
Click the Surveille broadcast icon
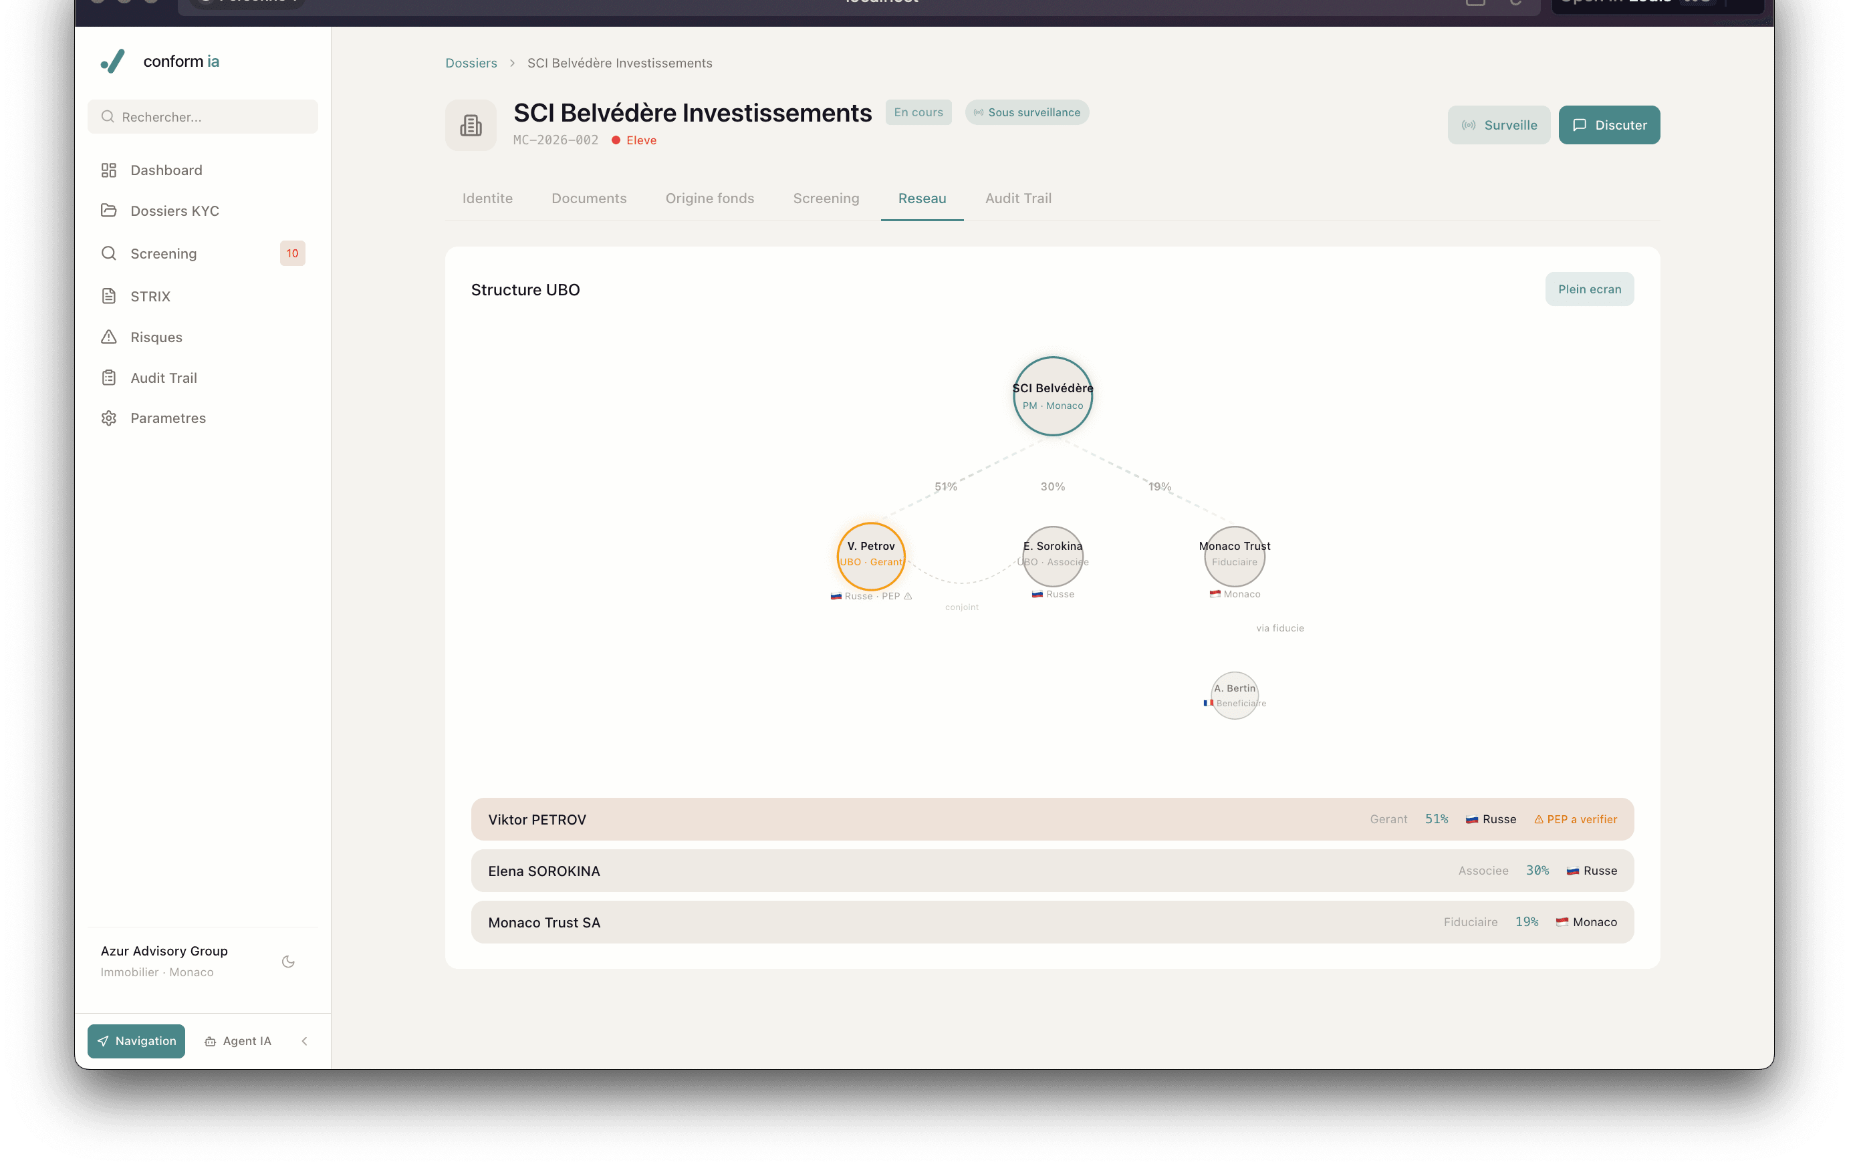[1469, 124]
